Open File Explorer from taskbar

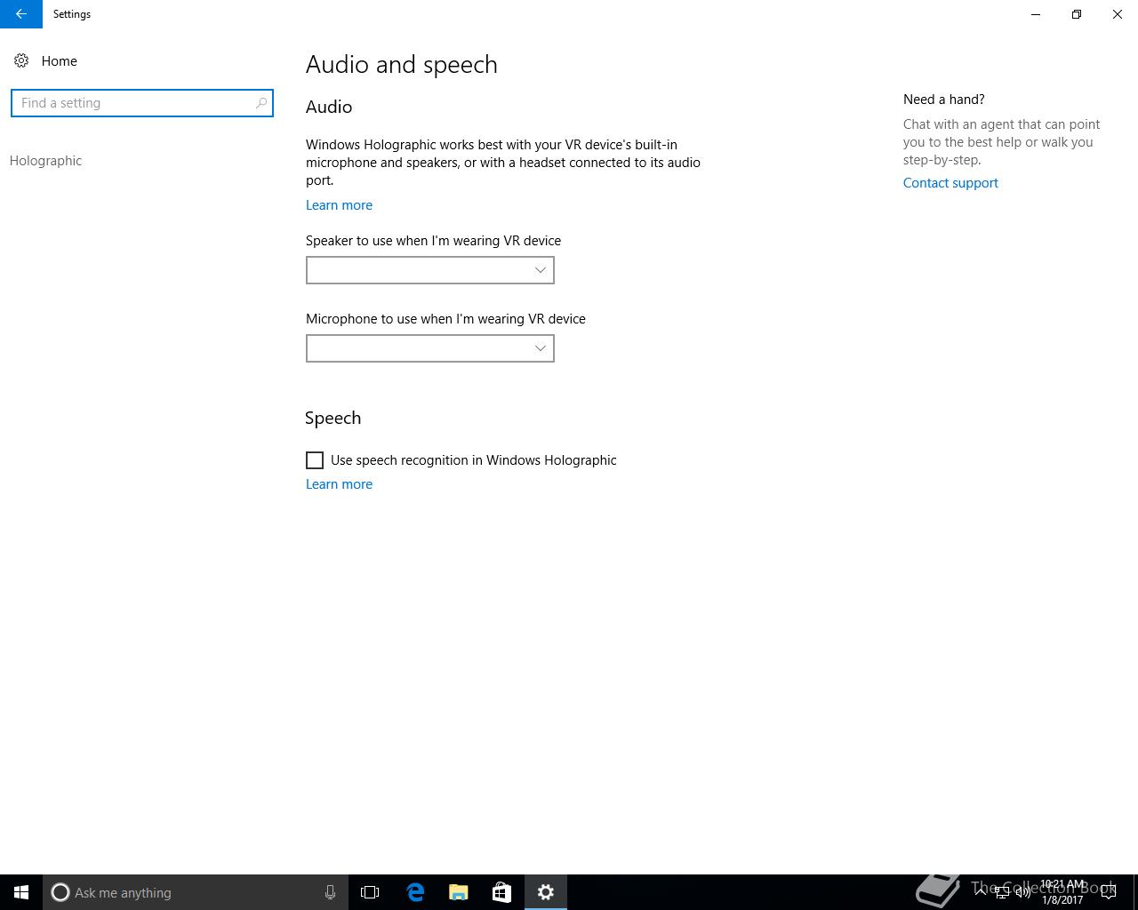pos(459,892)
